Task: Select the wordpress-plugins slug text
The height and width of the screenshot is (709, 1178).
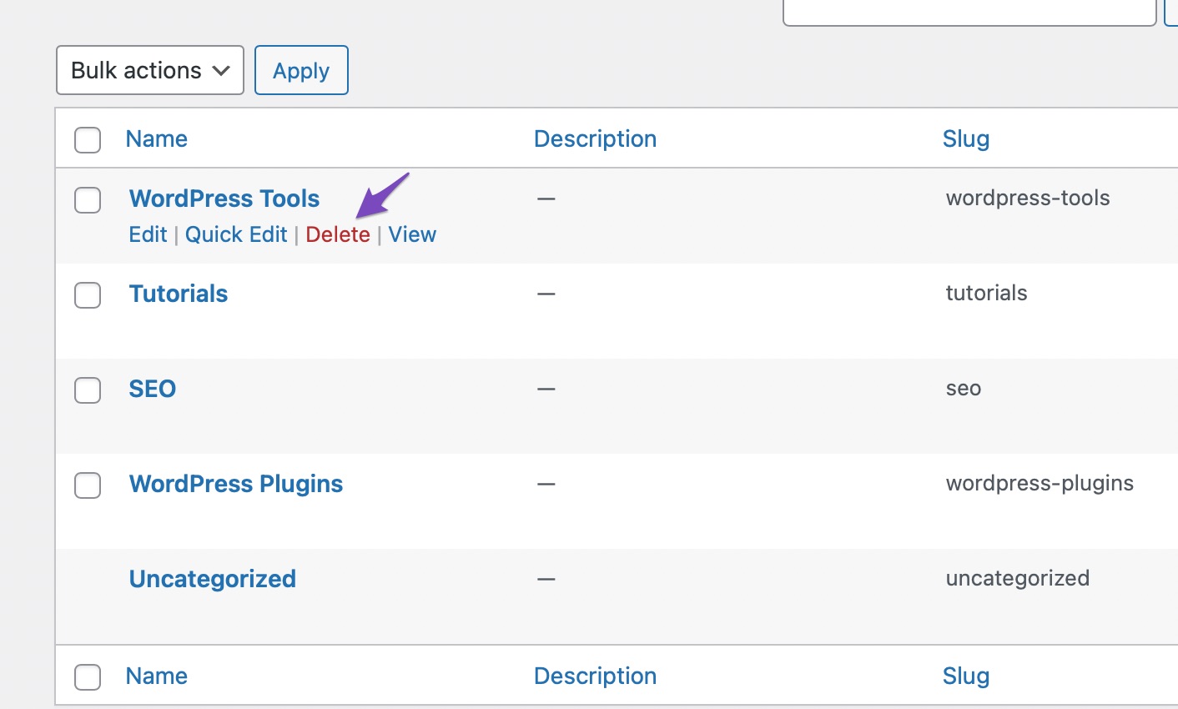Action: click(1040, 484)
